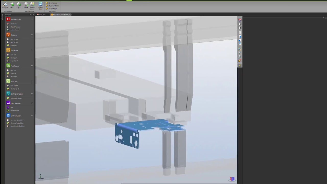This screenshot has height=184, width=327.
Task: Click the Plant Manager purple factory icon
Action: point(8,103)
